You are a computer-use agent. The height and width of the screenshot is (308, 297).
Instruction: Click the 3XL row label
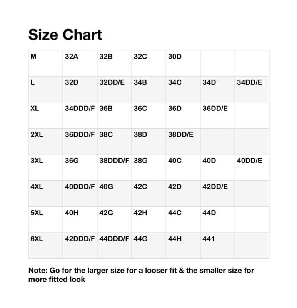[37, 161]
